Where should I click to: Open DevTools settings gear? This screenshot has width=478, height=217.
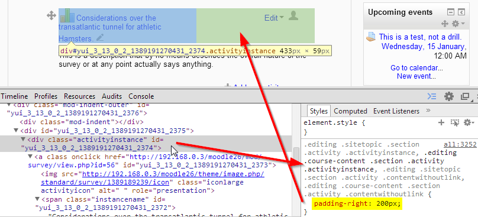point(449,96)
